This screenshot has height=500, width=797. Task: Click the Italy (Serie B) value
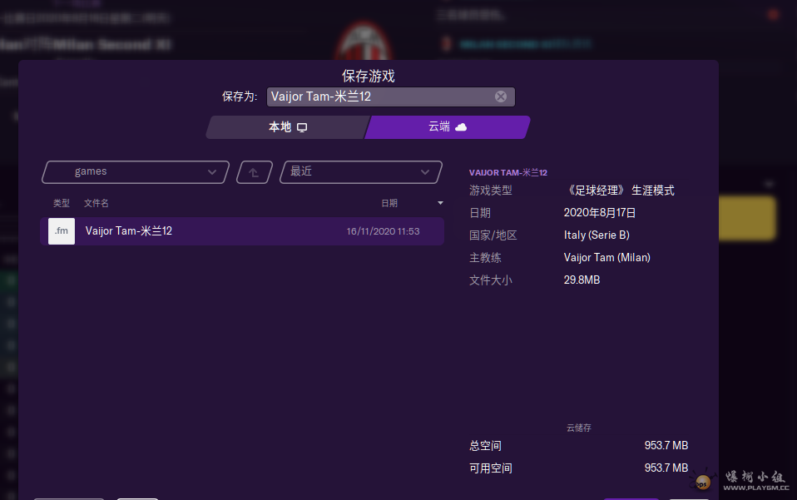point(597,235)
